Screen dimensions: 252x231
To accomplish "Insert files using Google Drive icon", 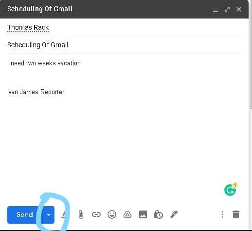I will click(x=127, y=214).
